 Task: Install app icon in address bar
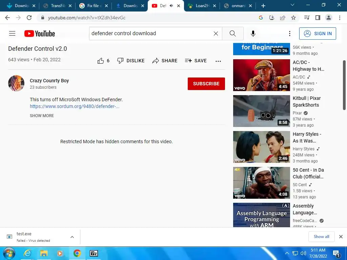click(x=272, y=18)
